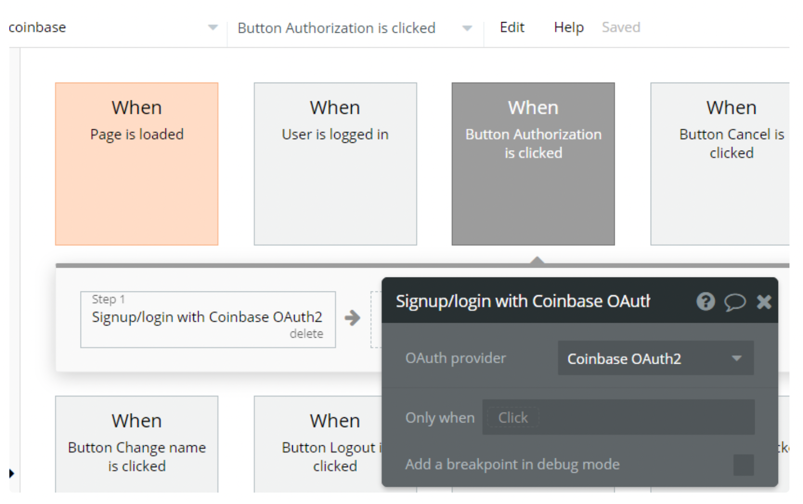Select Button Authorization is clicked event
The height and width of the screenshot is (504, 803).
pyautogui.click(x=533, y=164)
